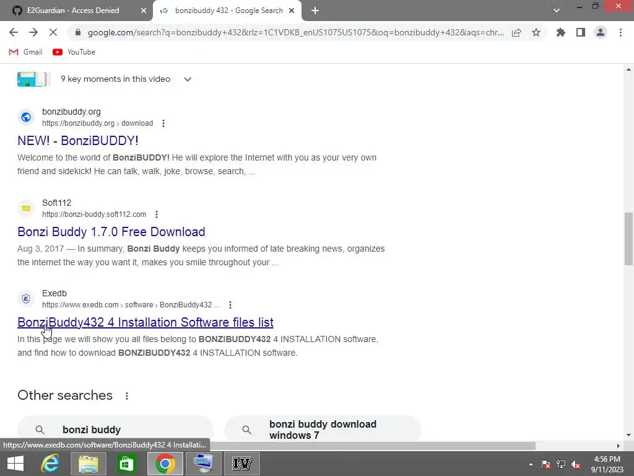Open BonziBuddy432 4 Installation Software files list
Screen dimensions: 634x476
tap(145, 322)
